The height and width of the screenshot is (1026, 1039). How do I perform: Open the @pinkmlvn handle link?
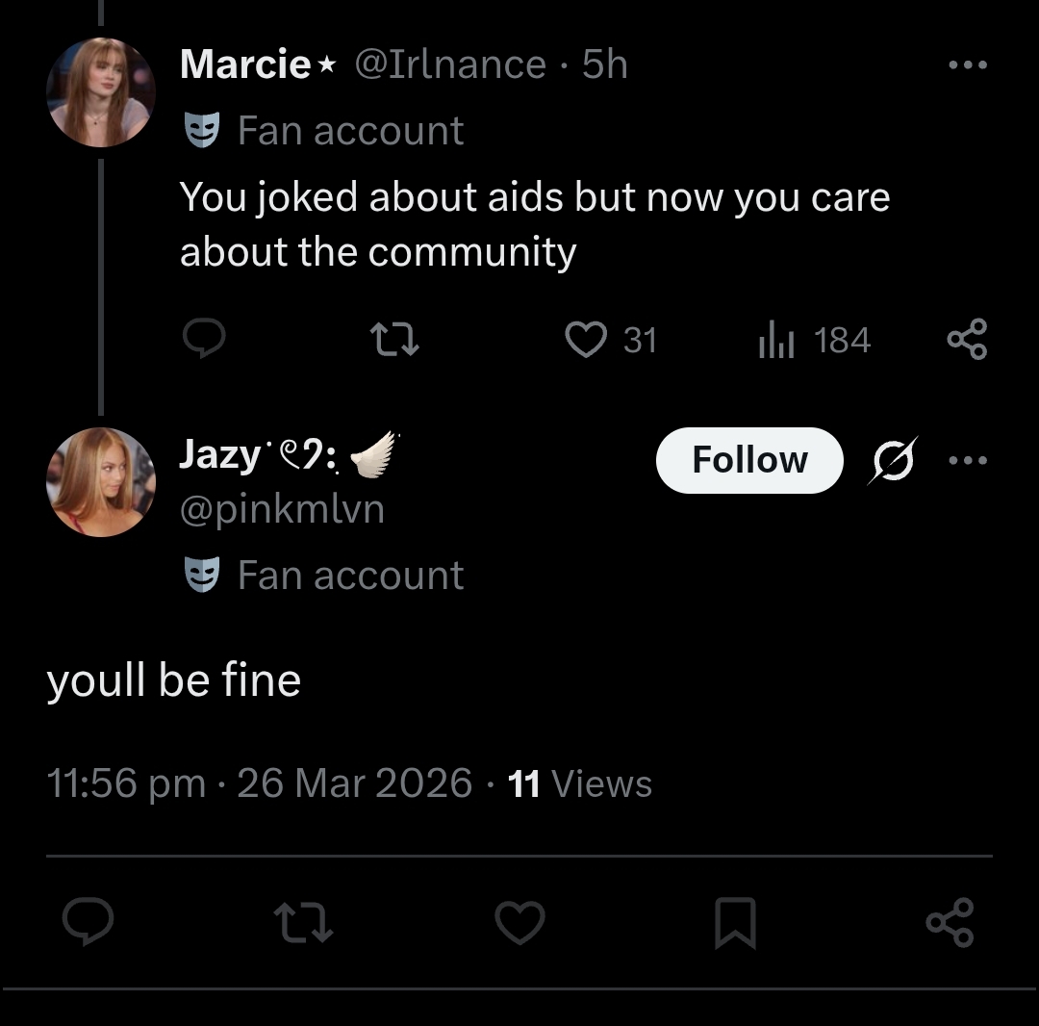[x=282, y=509]
